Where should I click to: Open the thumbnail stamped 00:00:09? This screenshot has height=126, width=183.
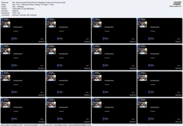pyautogui.click(x=69, y=31)
